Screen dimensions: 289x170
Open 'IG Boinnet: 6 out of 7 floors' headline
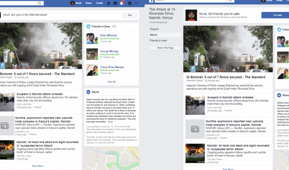(226, 77)
